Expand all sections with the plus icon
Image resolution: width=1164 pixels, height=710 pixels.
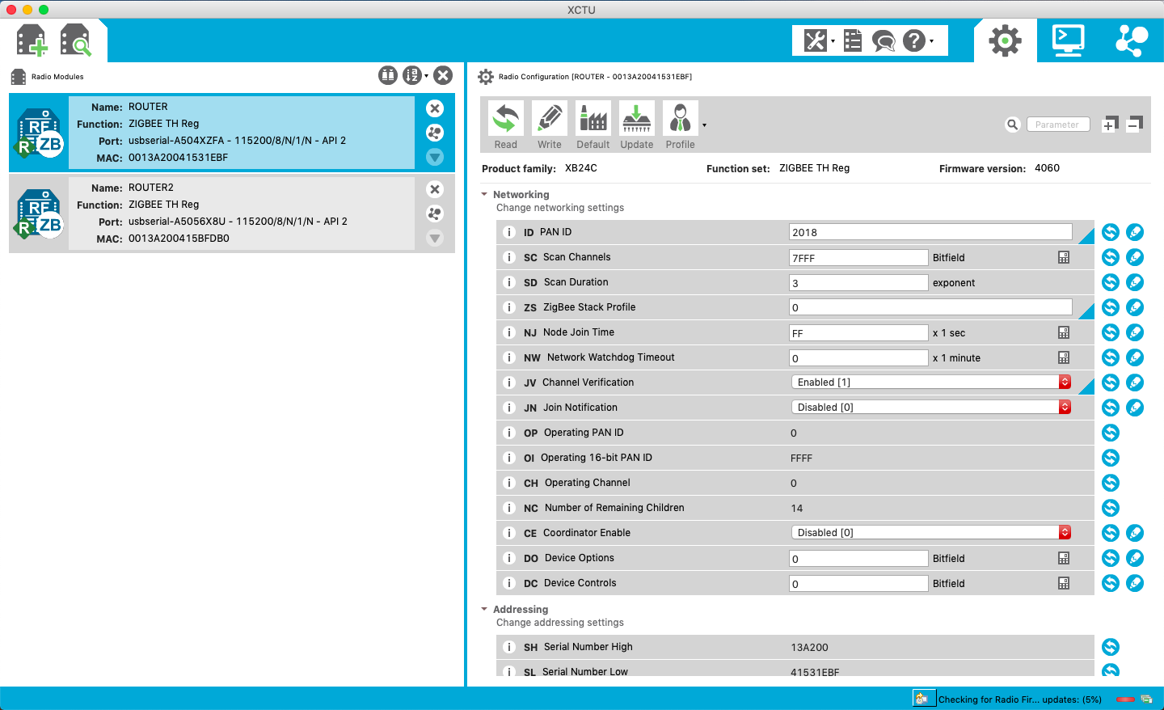pyautogui.click(x=1110, y=125)
